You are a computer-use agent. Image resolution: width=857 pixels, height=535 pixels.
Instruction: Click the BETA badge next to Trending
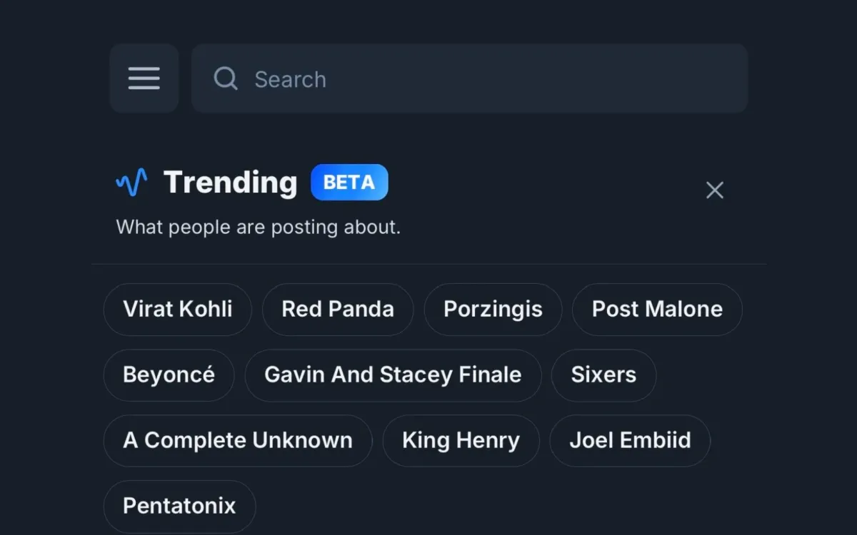pos(349,182)
